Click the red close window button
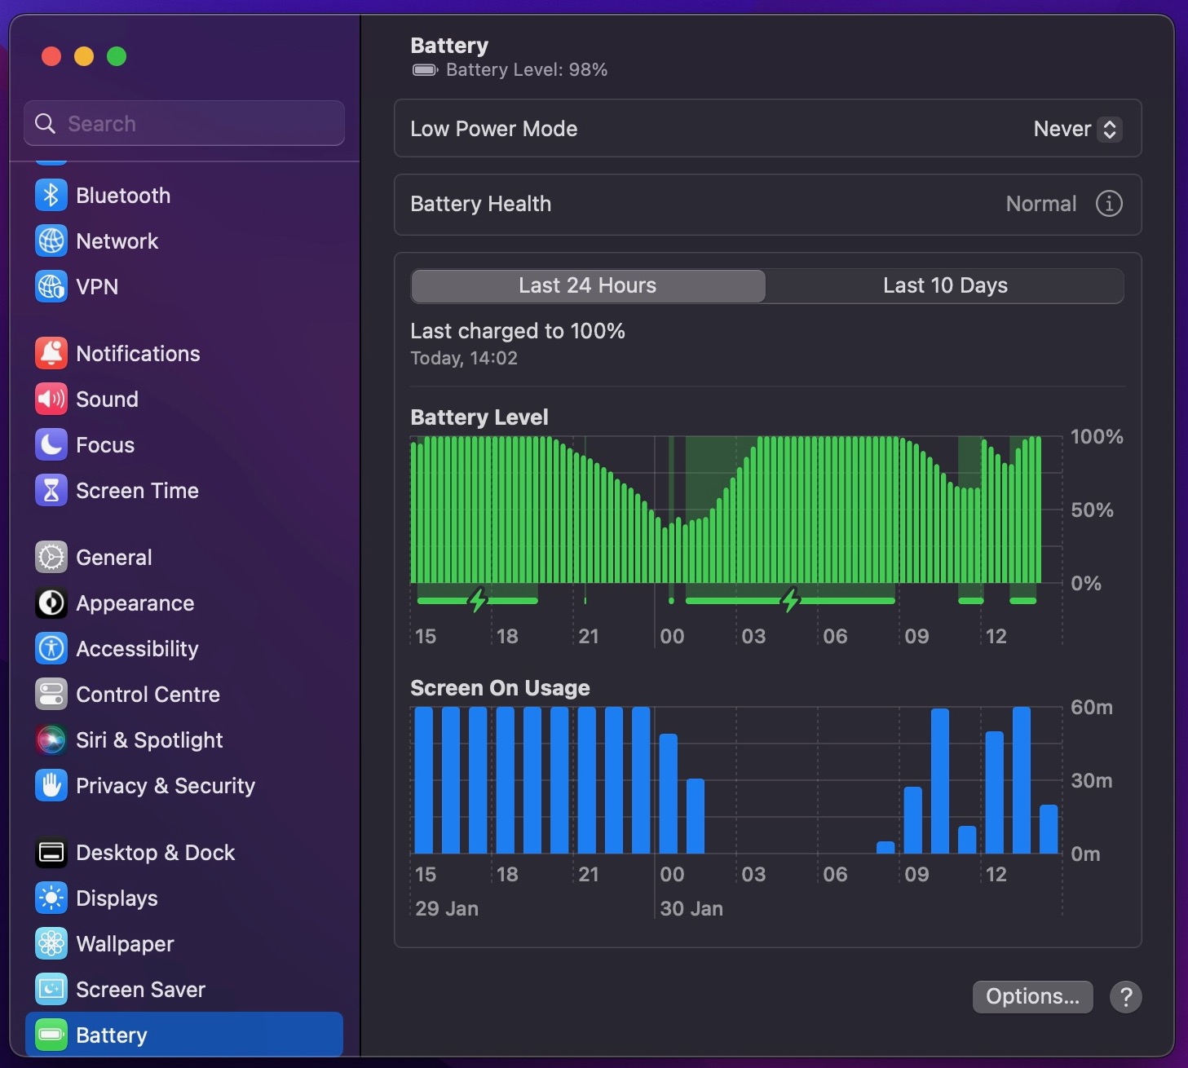The height and width of the screenshot is (1068, 1188). pyautogui.click(x=51, y=56)
